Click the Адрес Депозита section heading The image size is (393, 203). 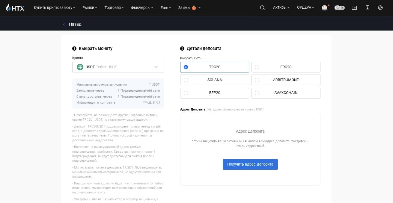pyautogui.click(x=193, y=109)
